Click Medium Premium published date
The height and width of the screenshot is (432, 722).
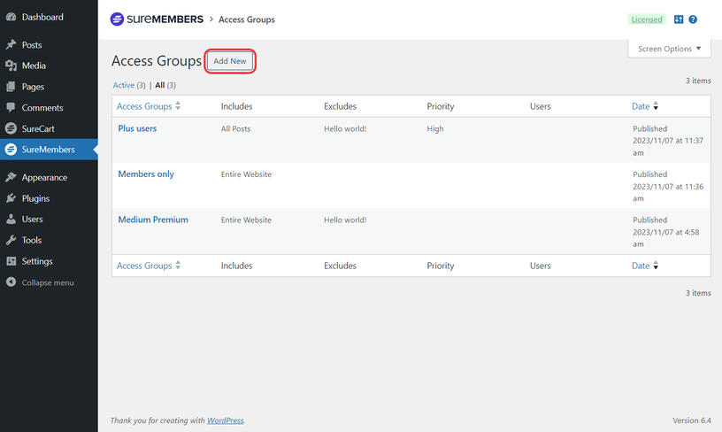click(666, 232)
